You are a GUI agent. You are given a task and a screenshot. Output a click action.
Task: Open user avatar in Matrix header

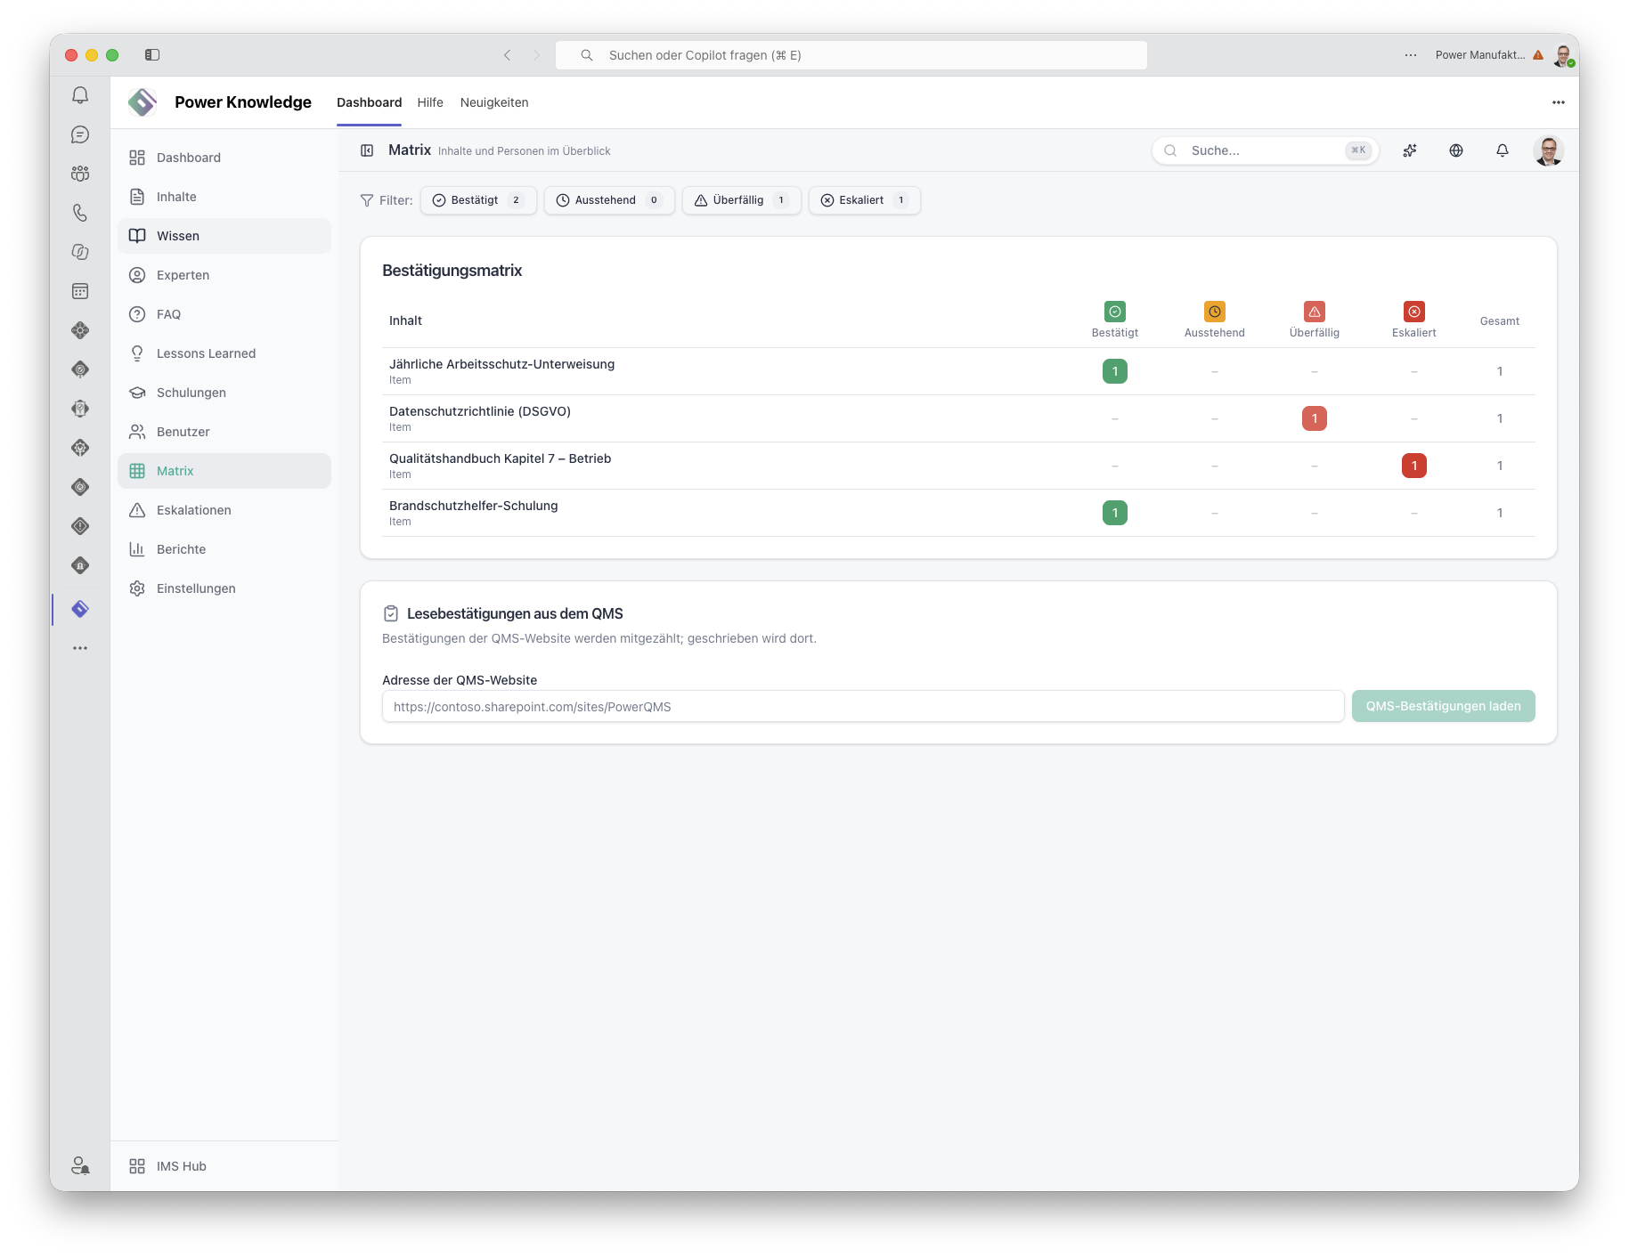1549,150
